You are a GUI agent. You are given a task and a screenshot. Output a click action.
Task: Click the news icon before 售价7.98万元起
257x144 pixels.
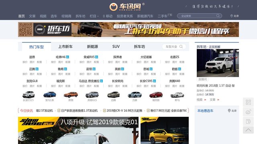tap(148, 110)
